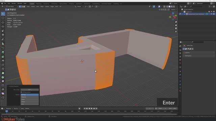
Task: Select the Knife tool
Action: point(3,69)
